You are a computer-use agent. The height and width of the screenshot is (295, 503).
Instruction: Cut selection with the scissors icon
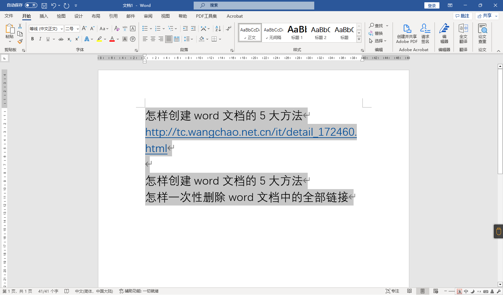tap(20, 26)
